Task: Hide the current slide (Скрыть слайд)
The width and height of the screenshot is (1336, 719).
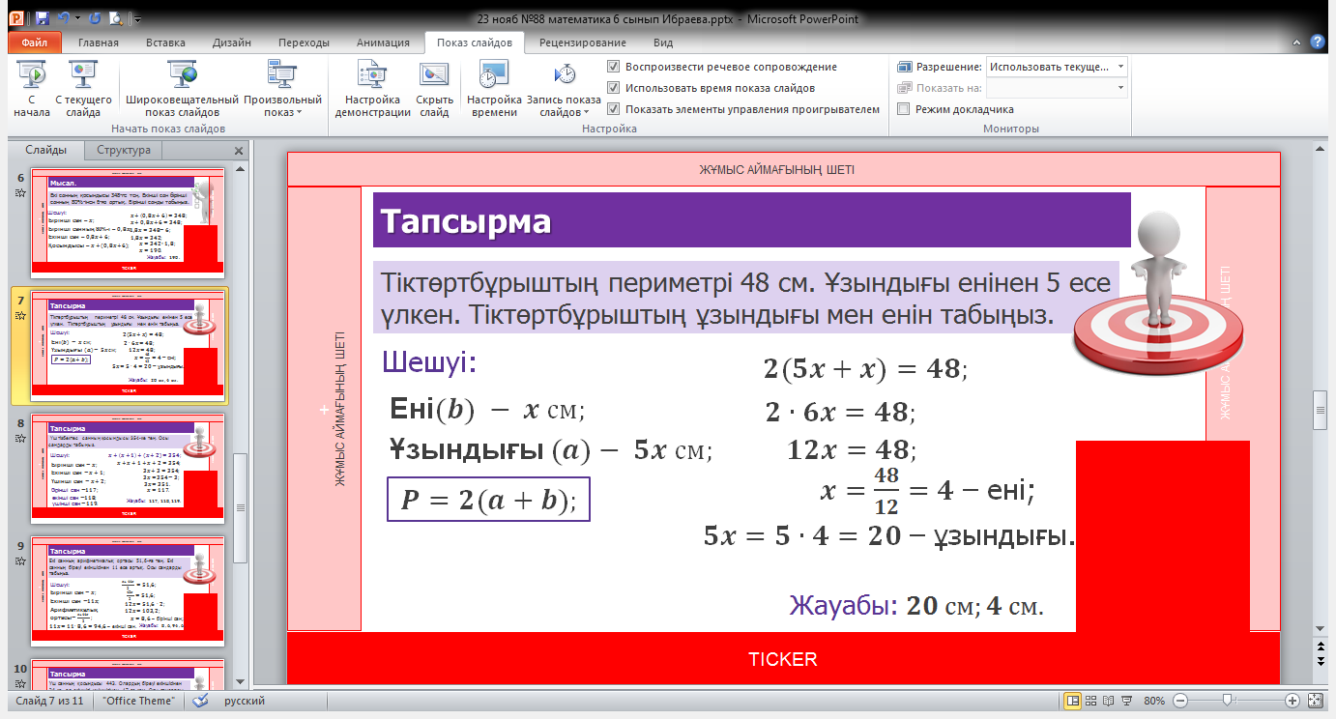Action: [x=434, y=88]
